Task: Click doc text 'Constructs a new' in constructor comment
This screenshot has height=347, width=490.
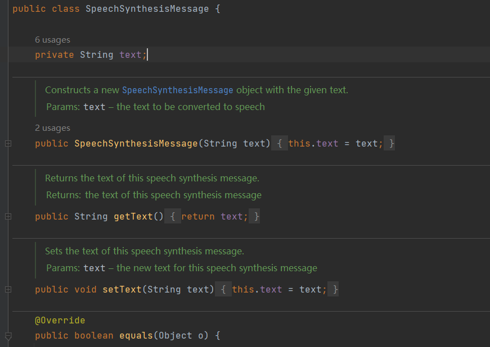Action: [82, 90]
